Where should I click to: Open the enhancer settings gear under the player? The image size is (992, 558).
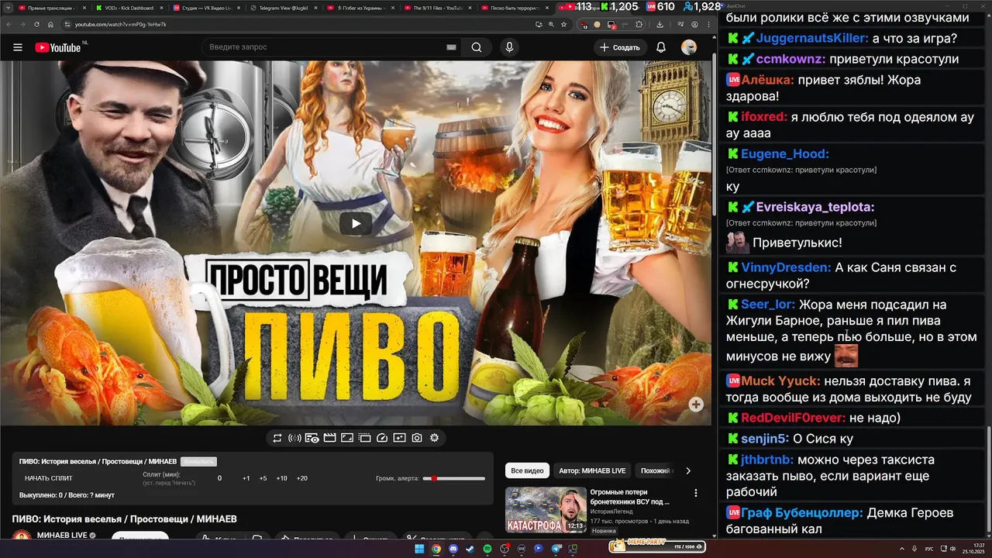(x=434, y=438)
